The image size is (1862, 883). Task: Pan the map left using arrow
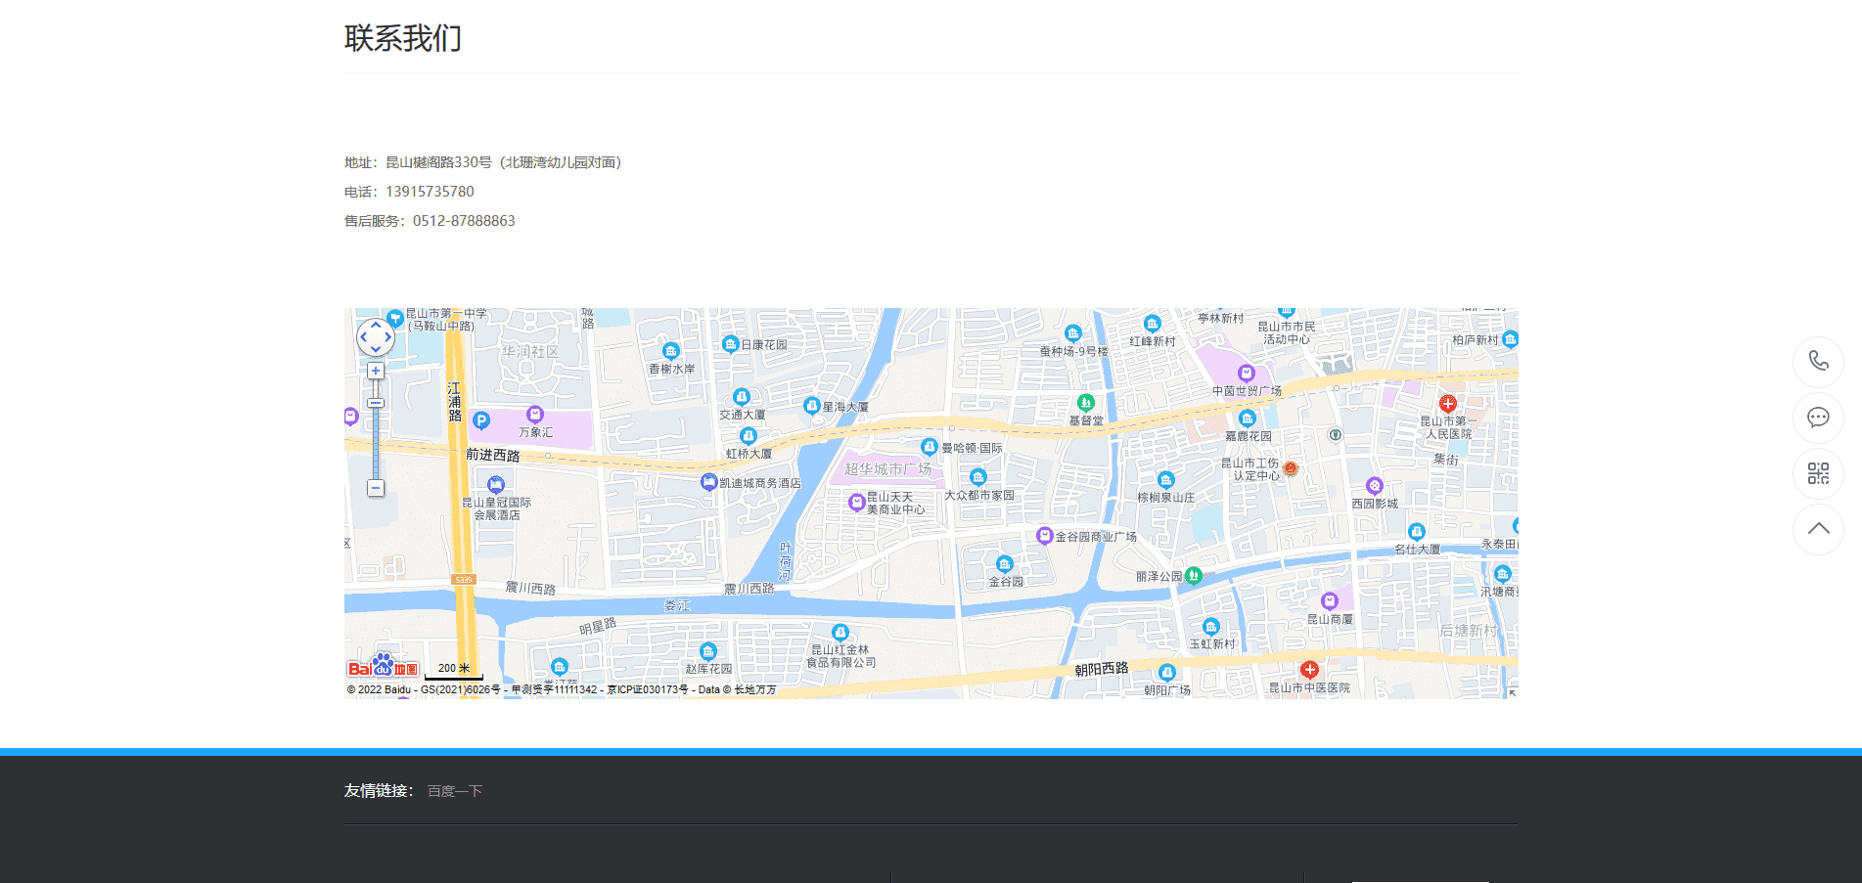(363, 337)
